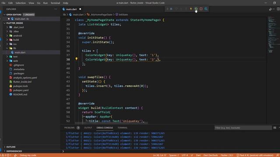Expand the .idea folder
Viewport: 280px width, 157px height.
[16, 31]
